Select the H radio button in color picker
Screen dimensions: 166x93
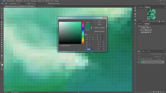(85, 35)
